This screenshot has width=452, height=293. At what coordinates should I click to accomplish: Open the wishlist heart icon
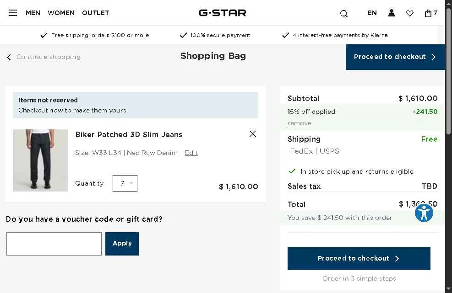410,14
